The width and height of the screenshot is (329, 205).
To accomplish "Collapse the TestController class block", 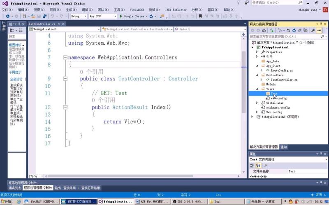I will pyautogui.click(x=65, y=79).
